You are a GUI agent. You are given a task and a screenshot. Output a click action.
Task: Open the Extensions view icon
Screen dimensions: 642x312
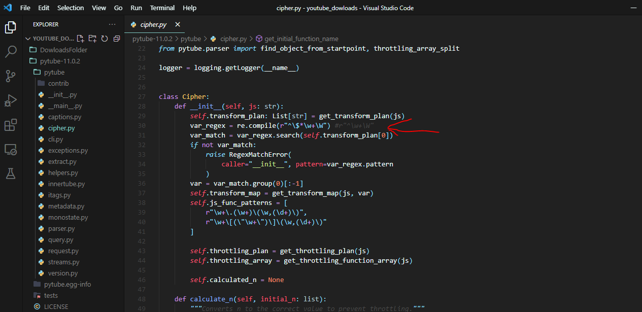(x=10, y=125)
